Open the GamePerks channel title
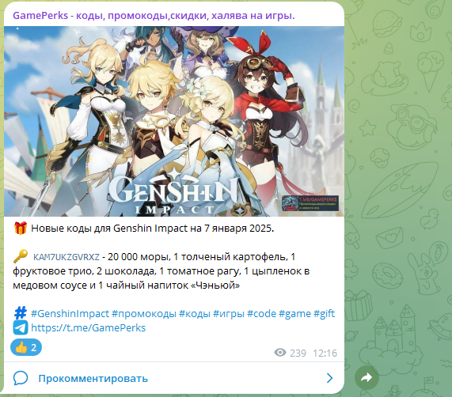The height and width of the screenshot is (397, 452). [154, 15]
